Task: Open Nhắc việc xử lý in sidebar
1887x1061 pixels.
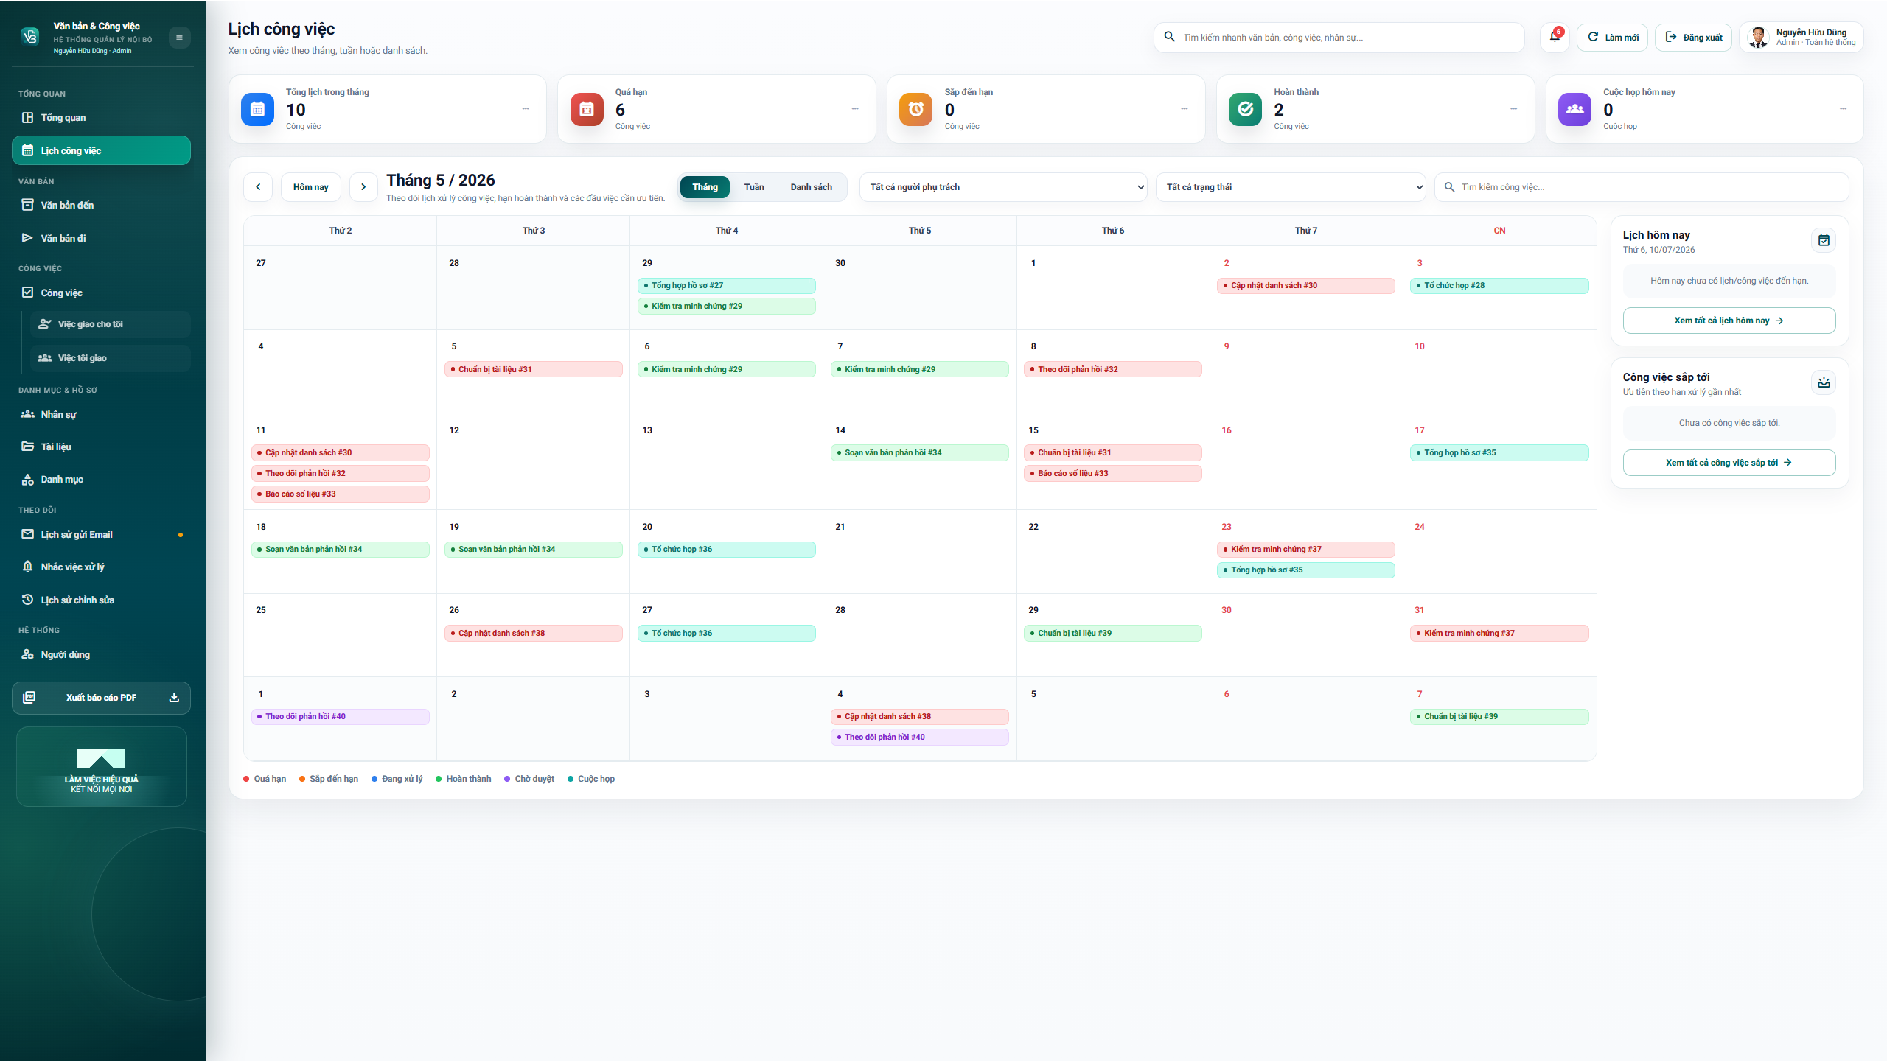Action: (101, 567)
